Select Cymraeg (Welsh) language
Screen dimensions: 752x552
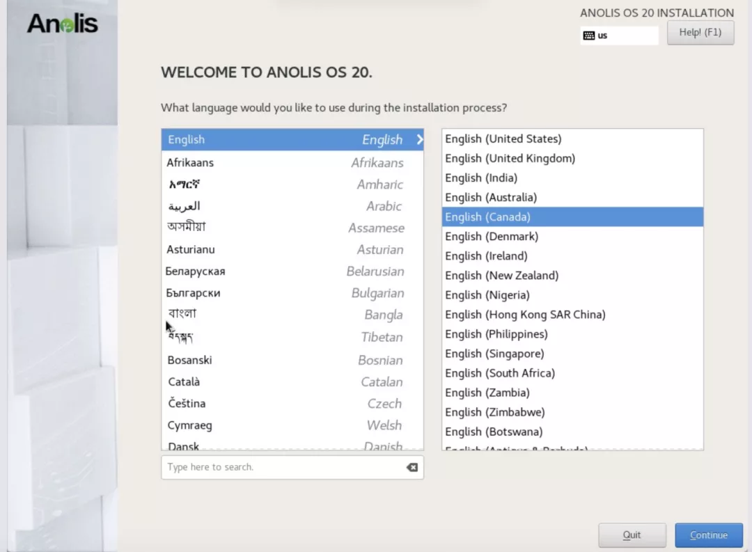coord(292,425)
